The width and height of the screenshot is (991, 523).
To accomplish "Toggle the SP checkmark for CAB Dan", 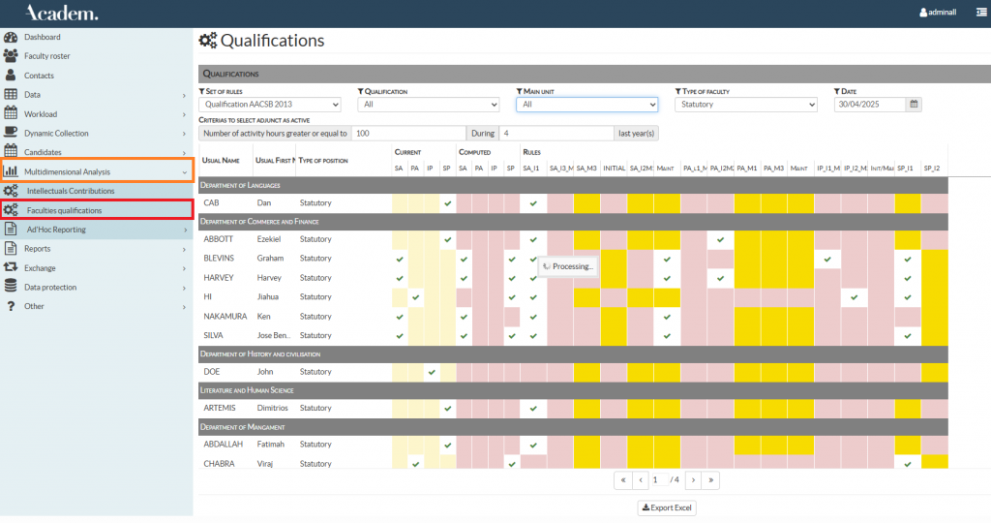I will pos(447,203).
